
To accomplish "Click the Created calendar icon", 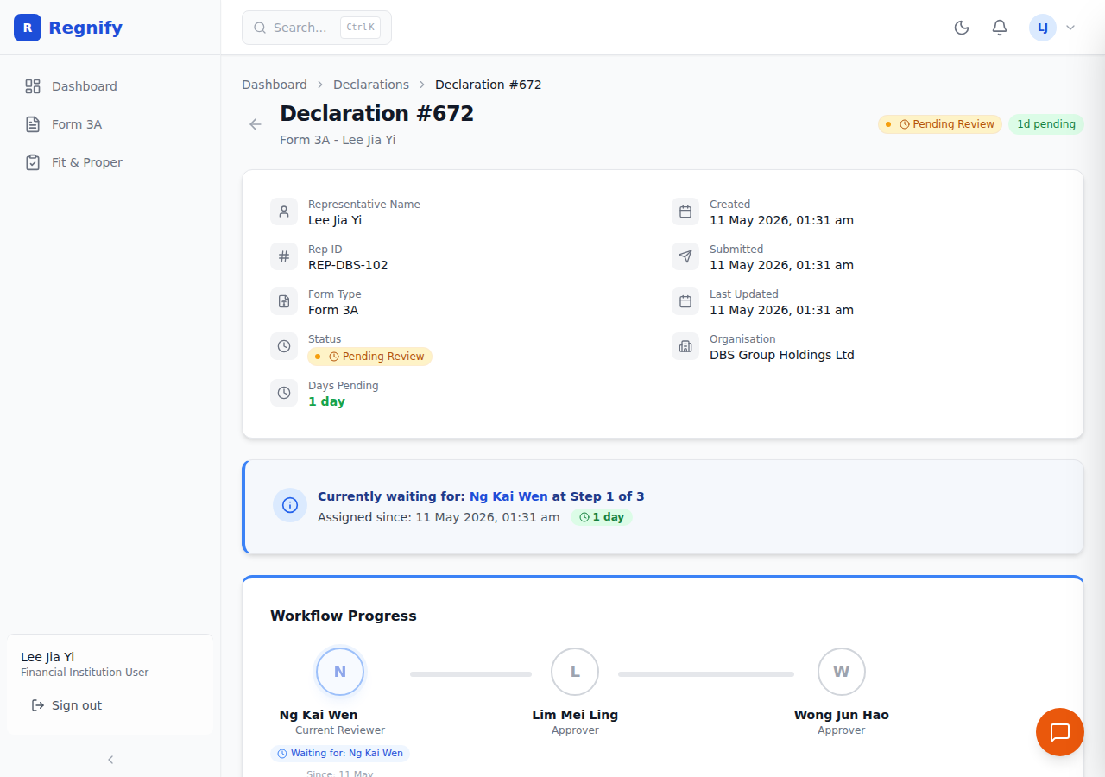I will [685, 212].
